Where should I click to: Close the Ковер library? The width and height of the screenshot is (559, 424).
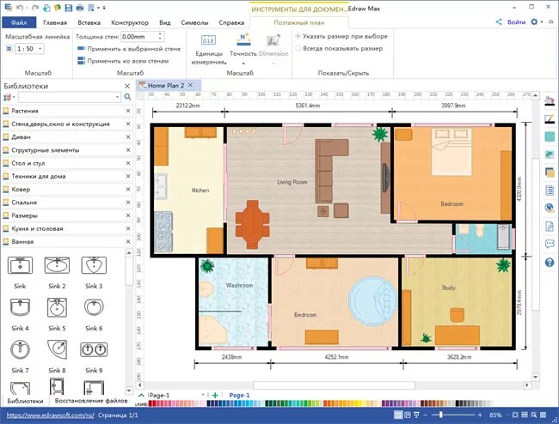pyautogui.click(x=128, y=189)
